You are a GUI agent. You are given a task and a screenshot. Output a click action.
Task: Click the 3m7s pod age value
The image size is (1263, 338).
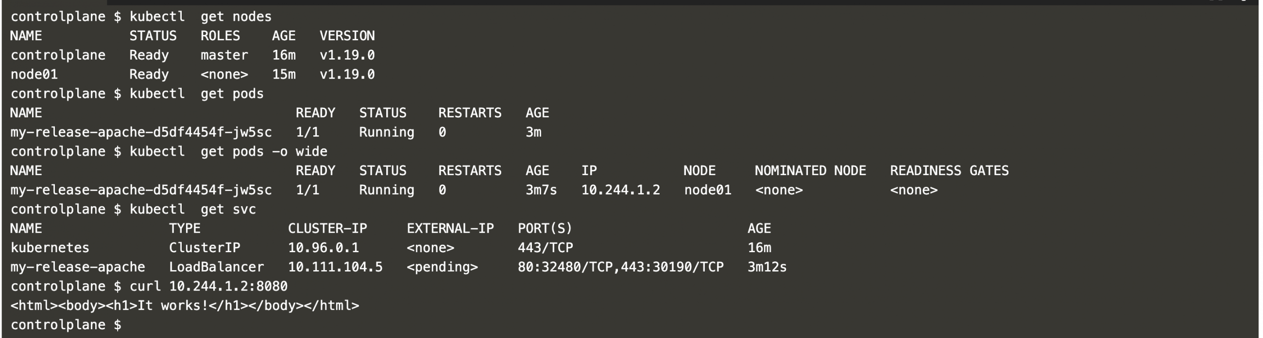[541, 190]
